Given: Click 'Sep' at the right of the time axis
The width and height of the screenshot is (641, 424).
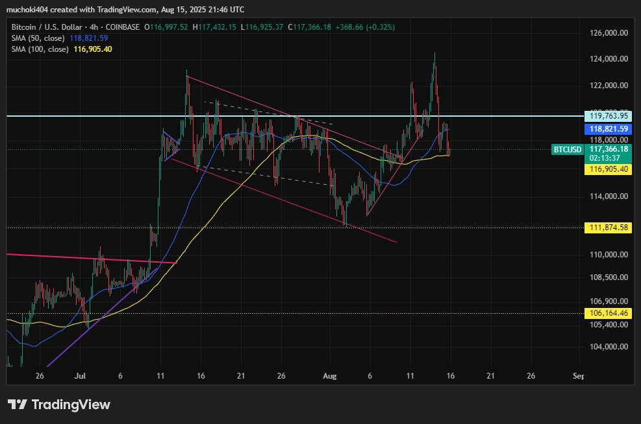Looking at the screenshot, I should pyautogui.click(x=579, y=376).
